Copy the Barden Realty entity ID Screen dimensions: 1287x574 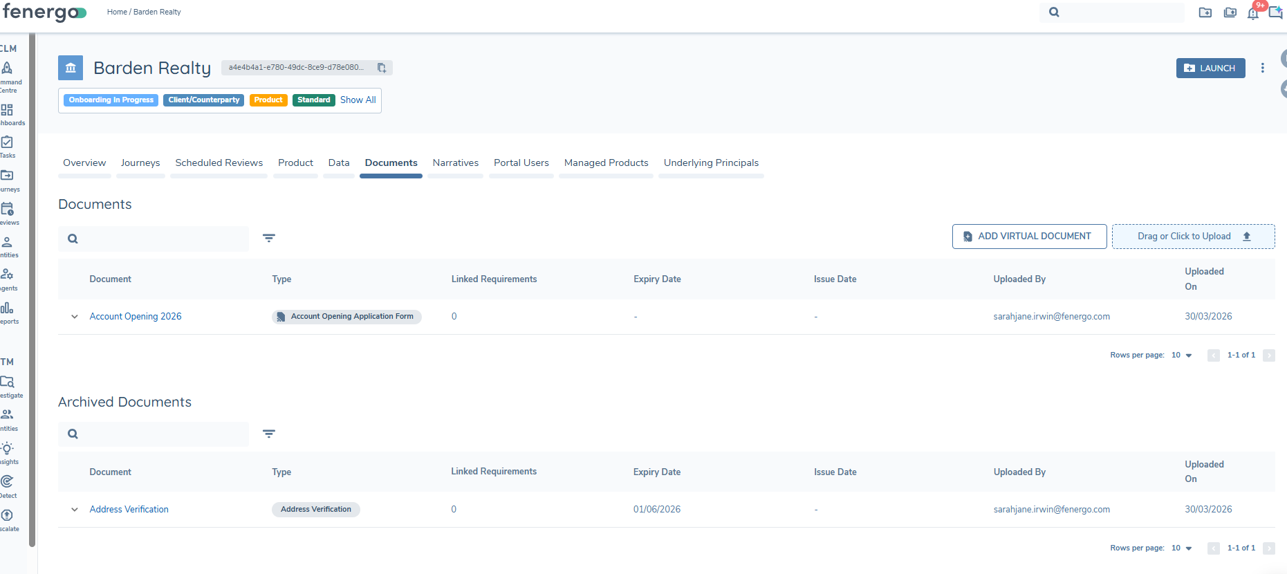point(382,68)
